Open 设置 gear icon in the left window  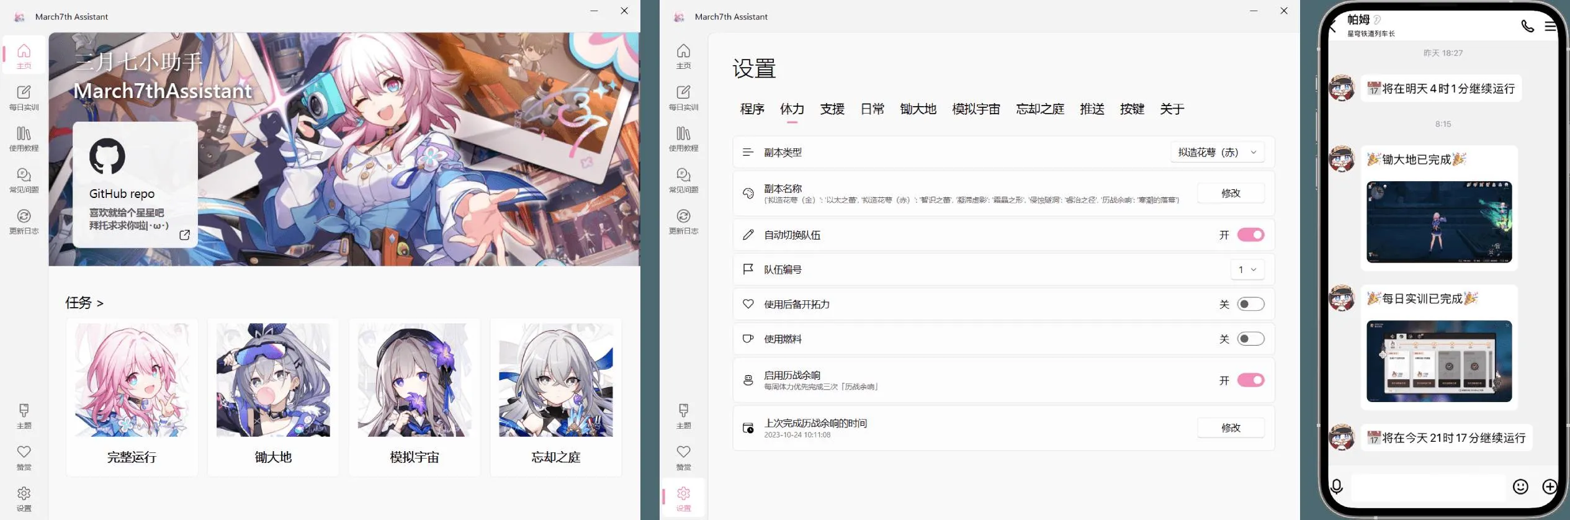24,498
